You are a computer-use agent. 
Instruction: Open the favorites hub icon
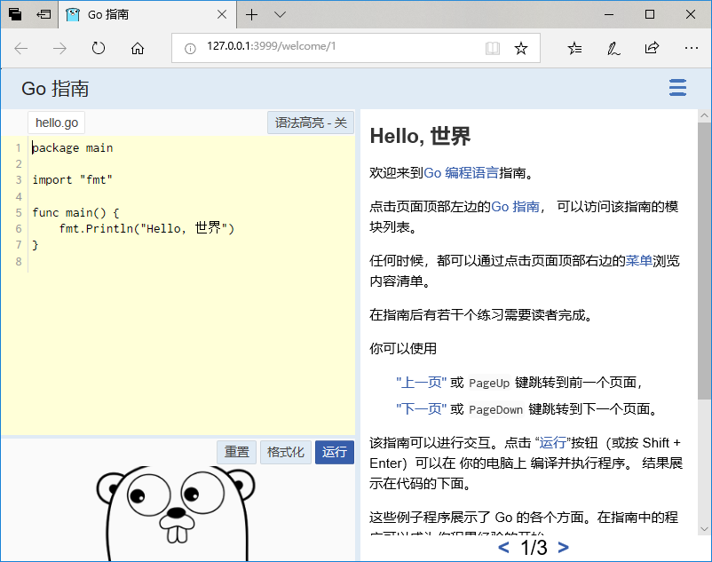pos(575,48)
